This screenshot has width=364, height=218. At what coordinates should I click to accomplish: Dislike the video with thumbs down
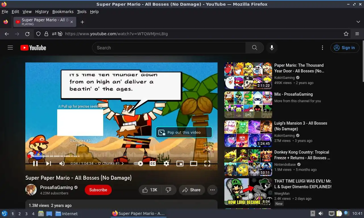169,190
